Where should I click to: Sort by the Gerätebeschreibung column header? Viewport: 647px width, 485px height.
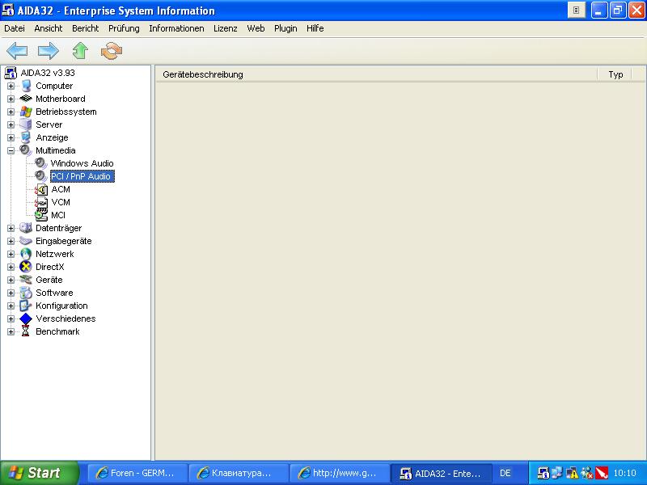coord(376,74)
